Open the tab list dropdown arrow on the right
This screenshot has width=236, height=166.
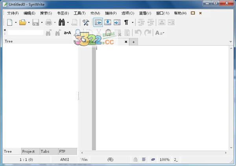coord(231,42)
